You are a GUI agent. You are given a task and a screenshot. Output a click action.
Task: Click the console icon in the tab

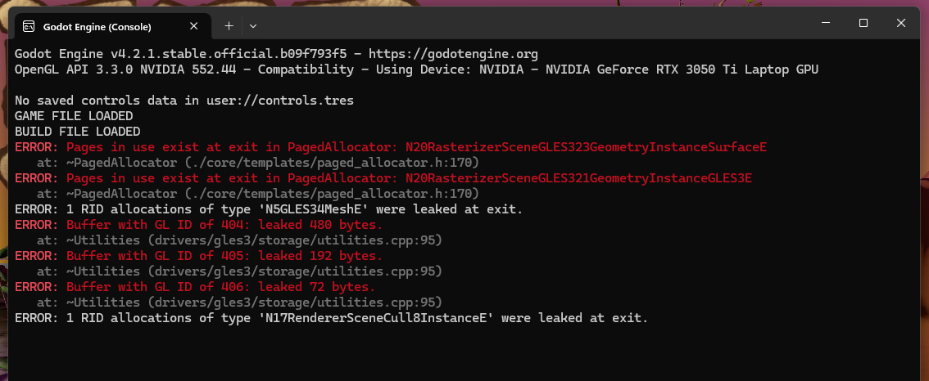pyautogui.click(x=28, y=27)
